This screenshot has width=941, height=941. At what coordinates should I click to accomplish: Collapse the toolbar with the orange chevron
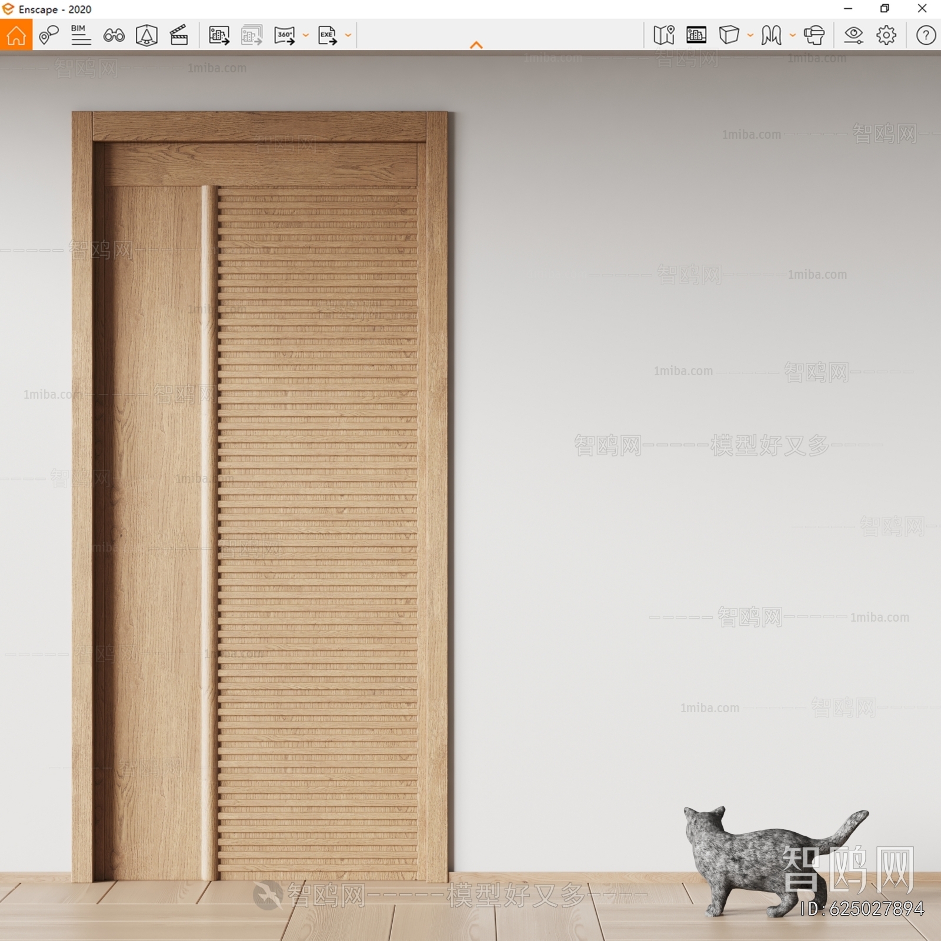(476, 45)
